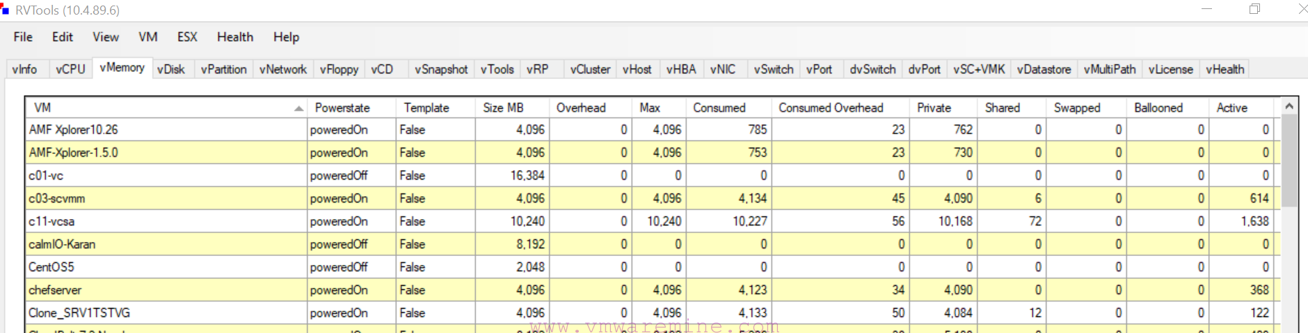Sort by the Ballooned column header
The image size is (1308, 333).
[1167, 108]
